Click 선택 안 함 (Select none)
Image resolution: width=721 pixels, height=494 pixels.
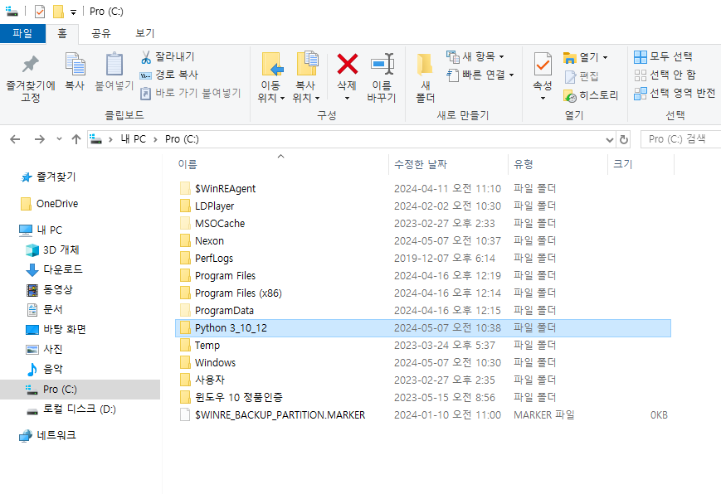tap(665, 75)
